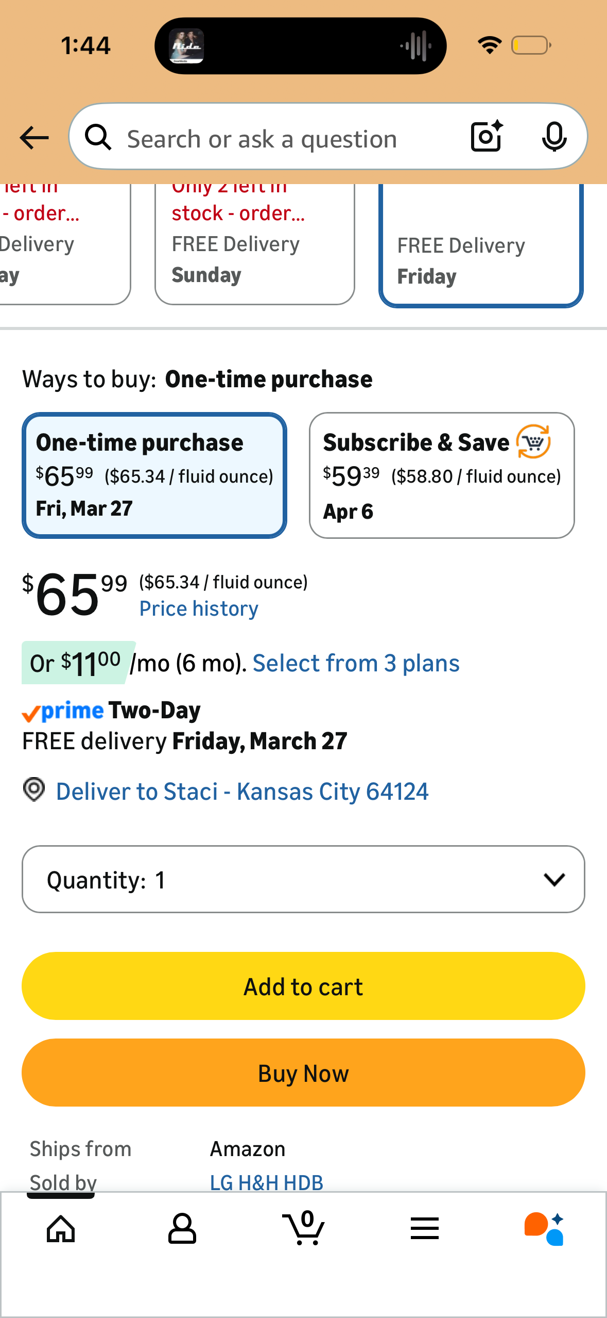Screen dimensions: 607x1318
Task: Open camera lens search icon
Action: pyautogui.click(x=487, y=136)
